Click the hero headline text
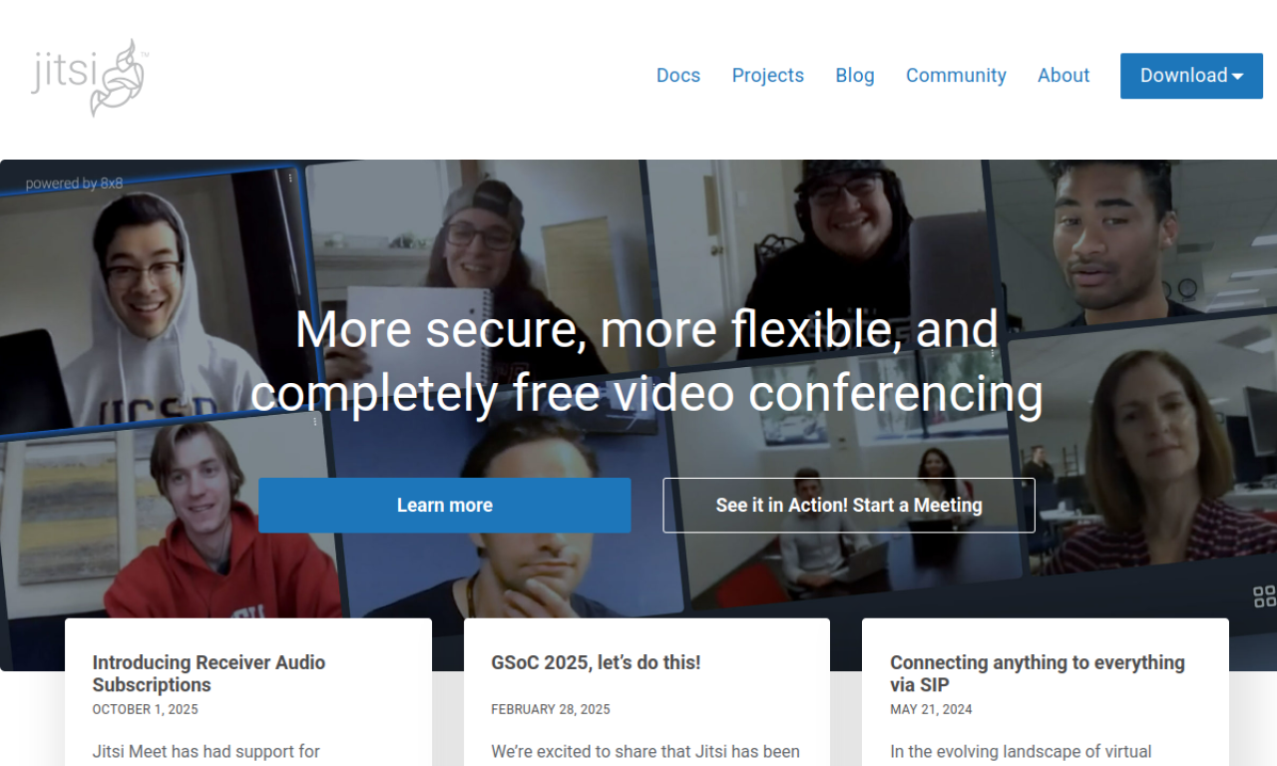 (646, 361)
